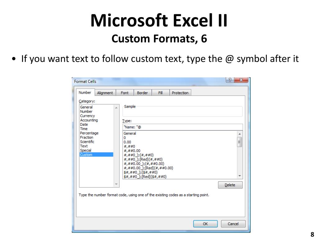Viewport: 318px width, 239px height.
Task: Select the #,##0.00 format code
Action: pyautogui.click(x=132, y=151)
